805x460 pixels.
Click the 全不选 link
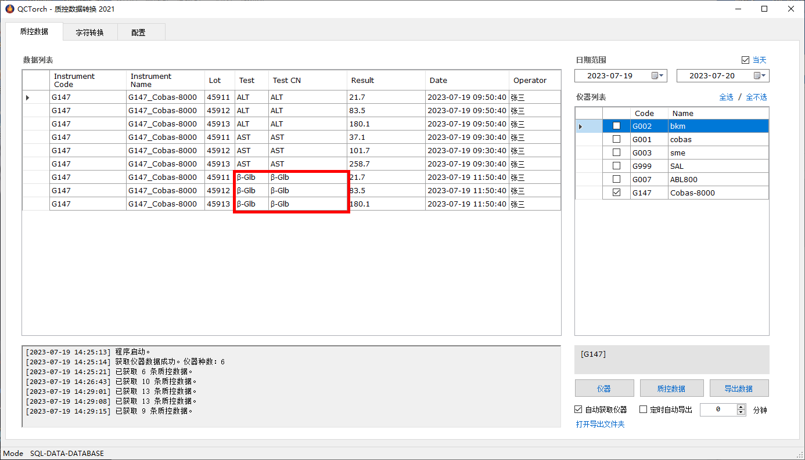coord(756,97)
